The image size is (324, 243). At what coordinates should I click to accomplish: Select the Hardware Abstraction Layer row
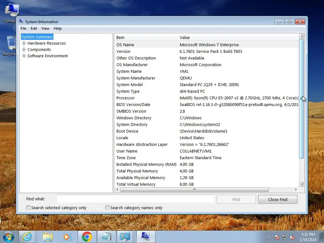pos(207,144)
